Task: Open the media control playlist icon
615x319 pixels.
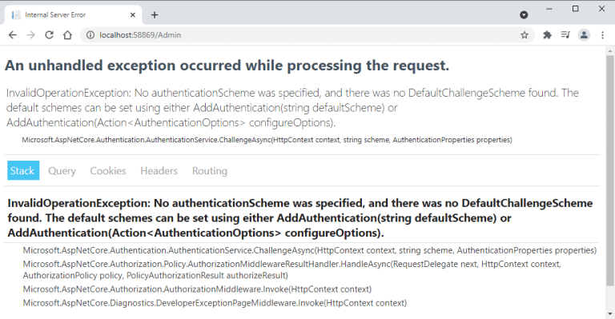Action: pyautogui.click(x=565, y=35)
